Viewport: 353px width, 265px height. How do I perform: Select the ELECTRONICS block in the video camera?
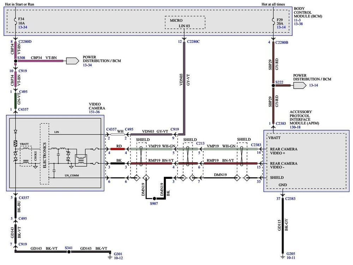pyautogui.click(x=44, y=154)
